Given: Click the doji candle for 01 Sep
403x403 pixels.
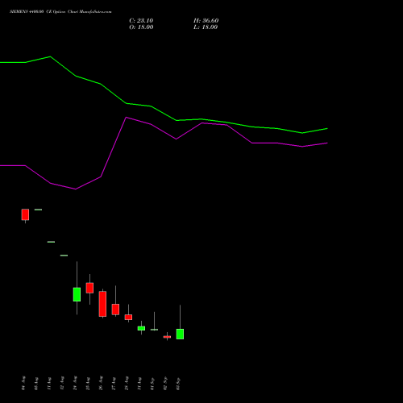Looking at the screenshot, I should (x=154, y=330).
